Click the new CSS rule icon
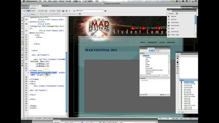The height and width of the screenshot is (123, 219). pos(163,95)
